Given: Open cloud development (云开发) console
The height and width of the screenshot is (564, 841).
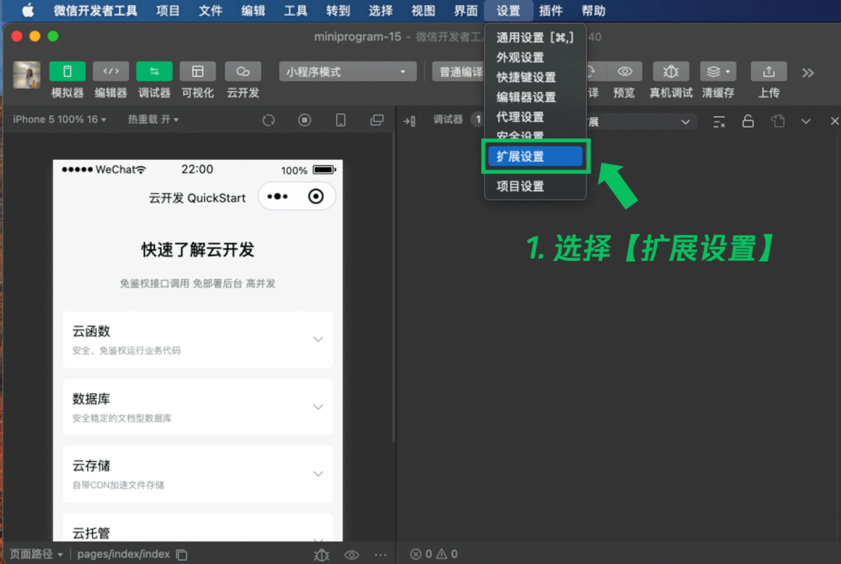Looking at the screenshot, I should tap(242, 72).
